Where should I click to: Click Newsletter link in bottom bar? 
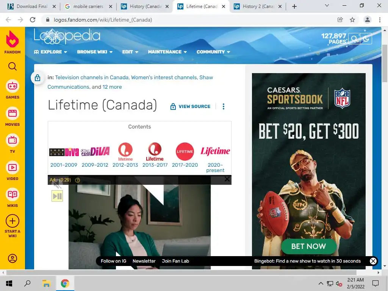coord(144,261)
